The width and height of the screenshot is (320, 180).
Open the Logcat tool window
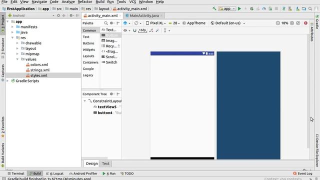54,173
